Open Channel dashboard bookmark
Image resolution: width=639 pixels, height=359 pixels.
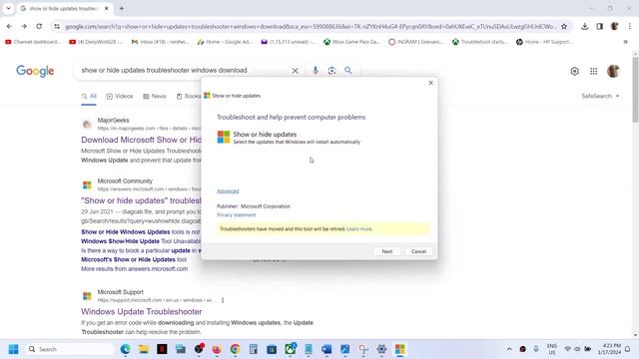[33, 42]
